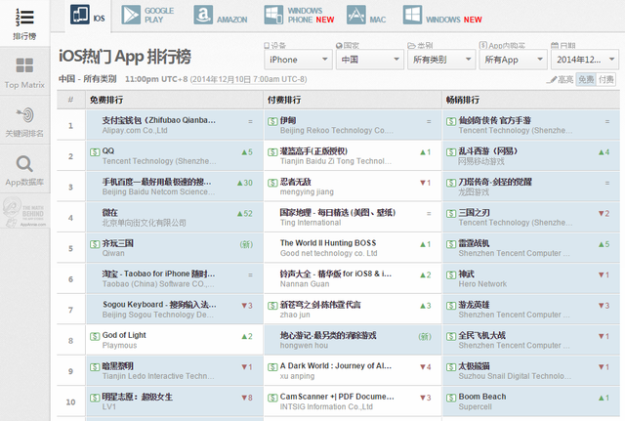Viewport: 625px width, 421px height.
Task: Open the 2014年12 date picker dropdown
Action: coord(585,60)
